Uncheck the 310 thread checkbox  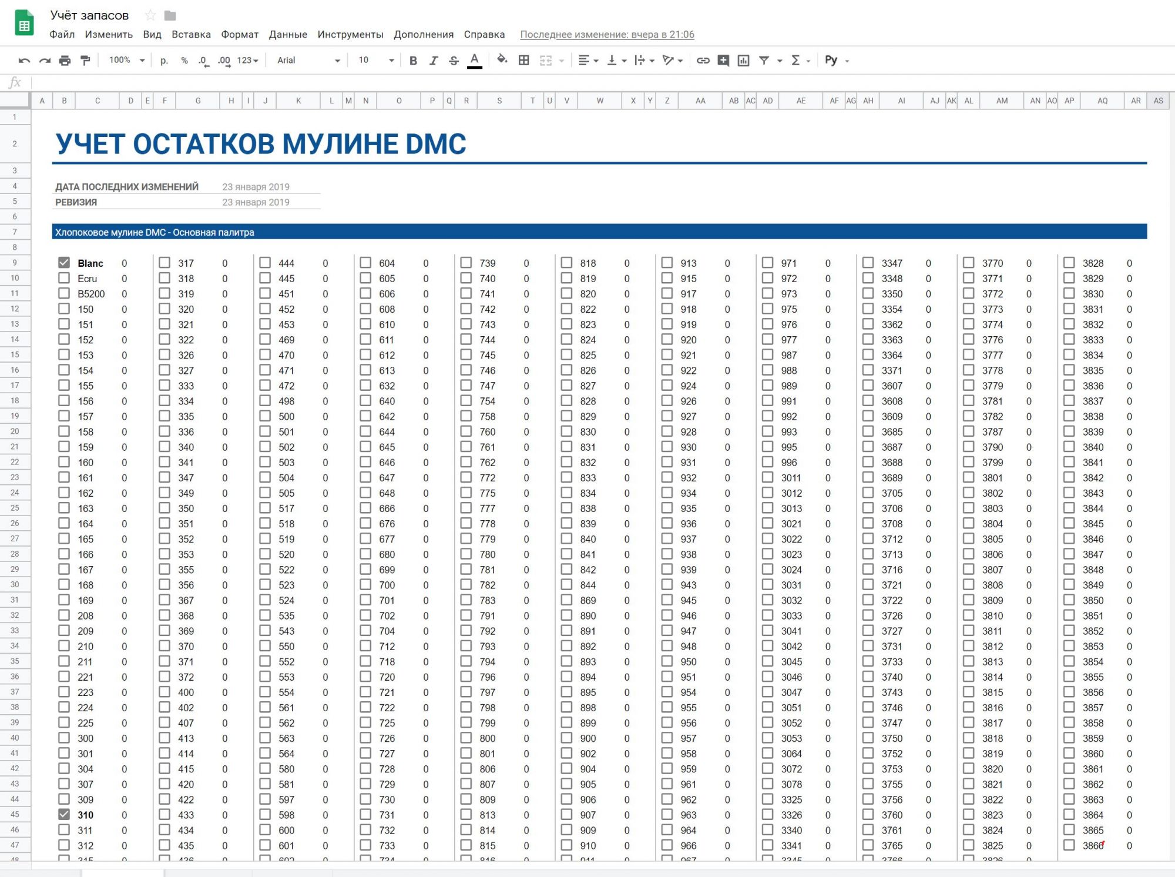point(64,815)
